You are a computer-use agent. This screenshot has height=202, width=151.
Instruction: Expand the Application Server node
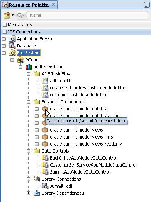point(4,39)
